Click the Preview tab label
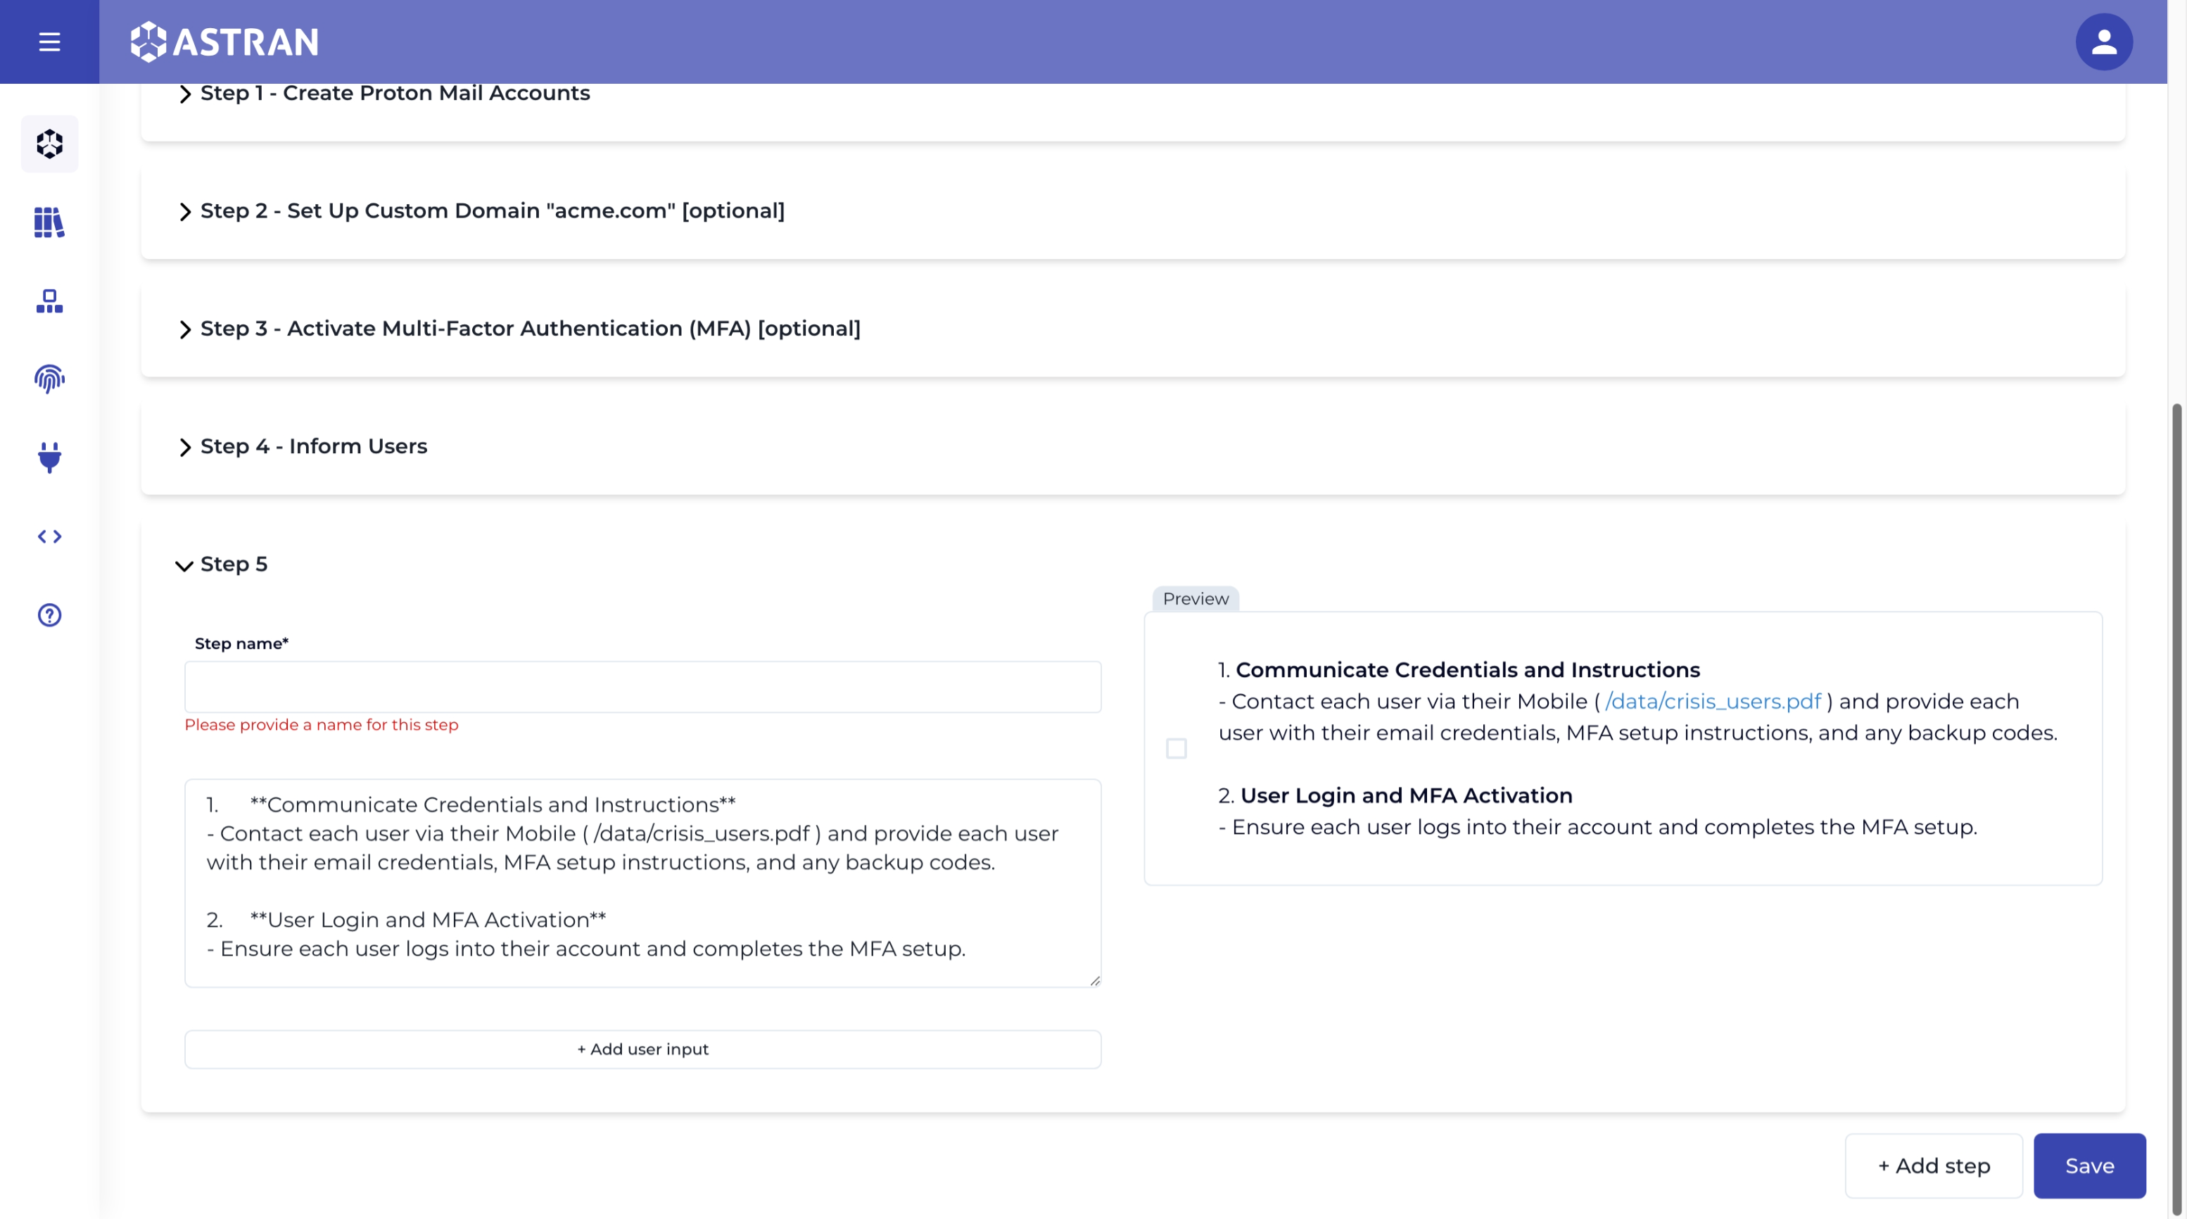2187x1219 pixels. point(1196,598)
